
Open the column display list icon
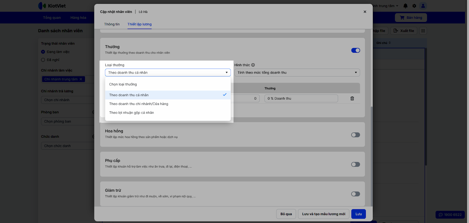tap(423, 31)
